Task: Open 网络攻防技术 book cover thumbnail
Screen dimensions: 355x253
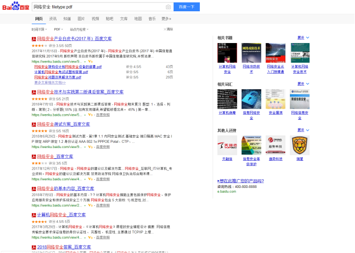Action: [252, 53]
